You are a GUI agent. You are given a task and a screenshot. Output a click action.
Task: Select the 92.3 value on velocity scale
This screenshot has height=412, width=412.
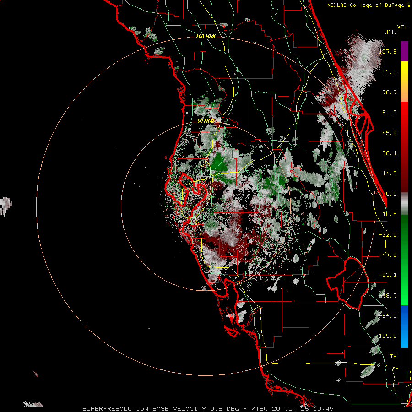[390, 72]
